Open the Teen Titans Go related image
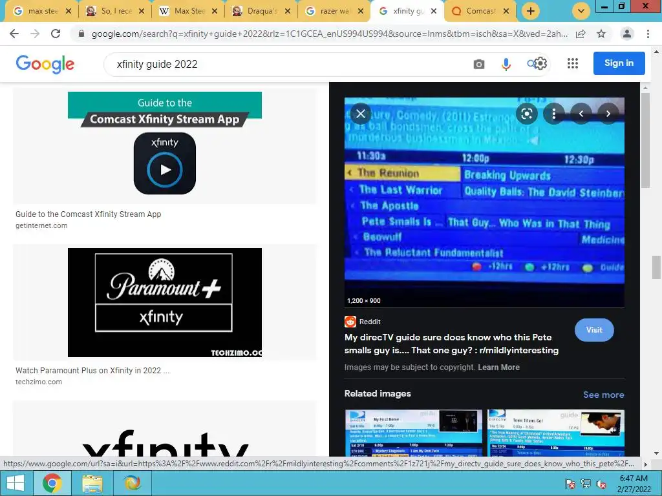This screenshot has height=496, width=662. coord(555,433)
